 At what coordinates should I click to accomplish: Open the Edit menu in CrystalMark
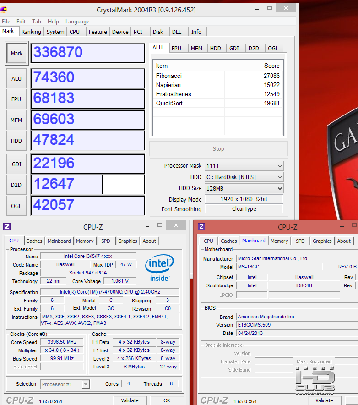pos(21,22)
